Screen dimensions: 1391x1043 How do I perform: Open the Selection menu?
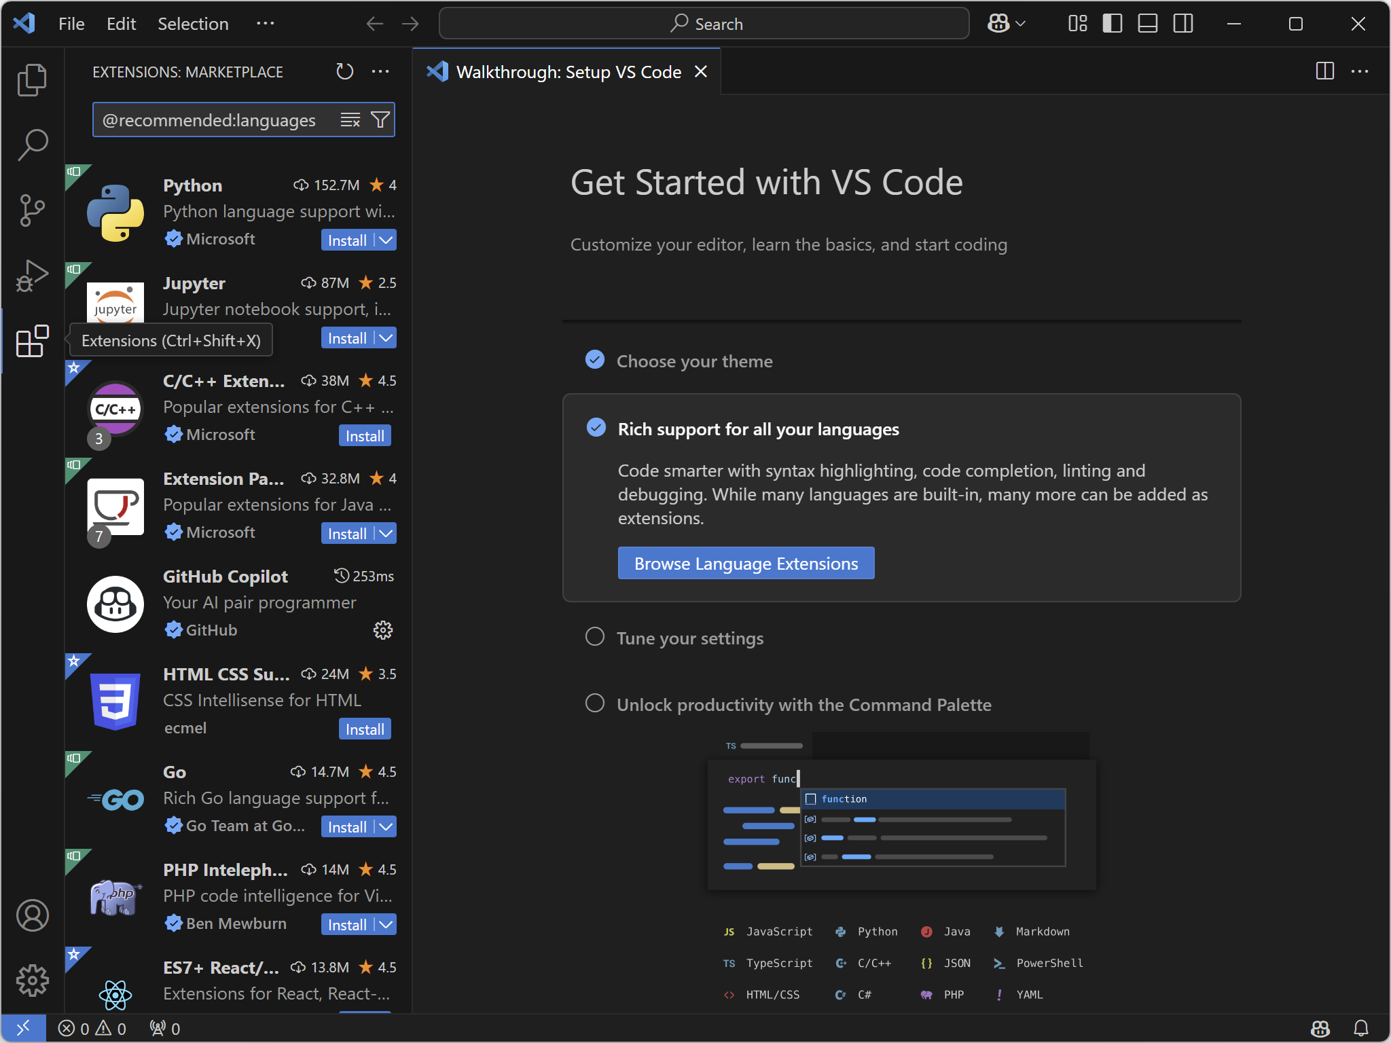click(193, 24)
